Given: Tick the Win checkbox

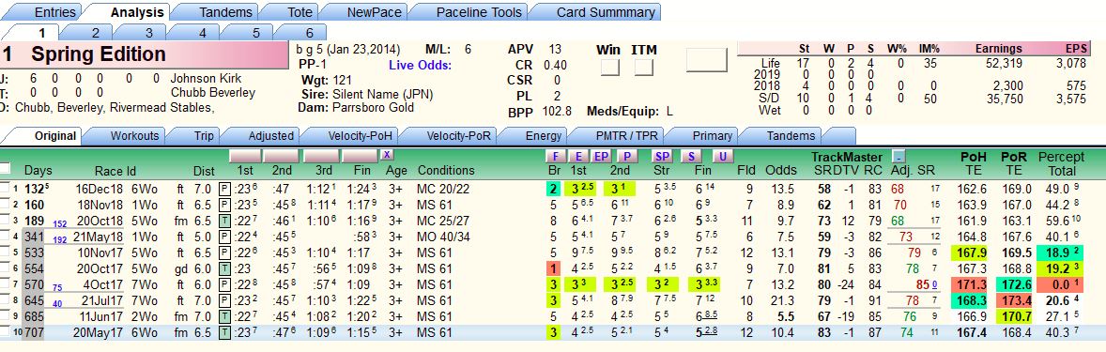Looking at the screenshot, I should [x=609, y=68].
